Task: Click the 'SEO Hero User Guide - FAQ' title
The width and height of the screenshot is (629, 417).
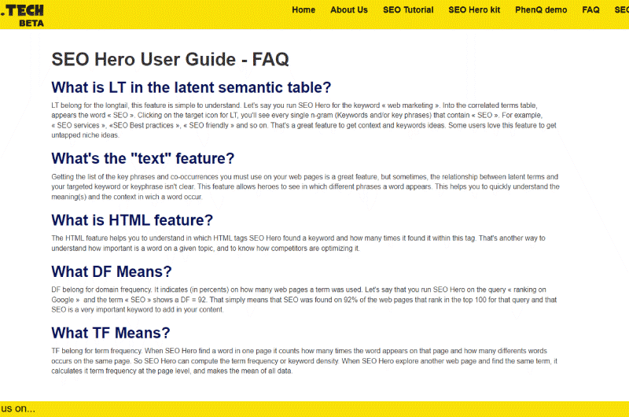Action: coord(170,59)
